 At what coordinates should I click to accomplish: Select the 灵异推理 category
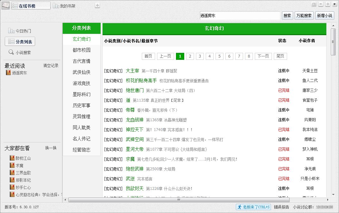pyautogui.click(x=82, y=116)
